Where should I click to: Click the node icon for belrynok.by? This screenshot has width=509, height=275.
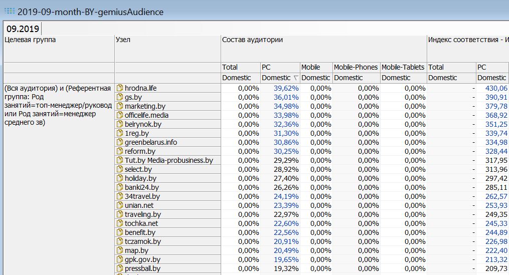[x=120, y=124]
